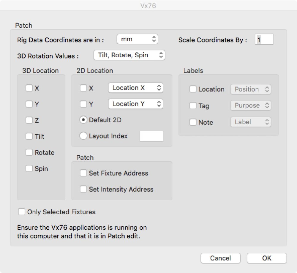Enable the Y checkbox under 3D Location
This screenshot has width=297, height=273.
[x=29, y=104]
